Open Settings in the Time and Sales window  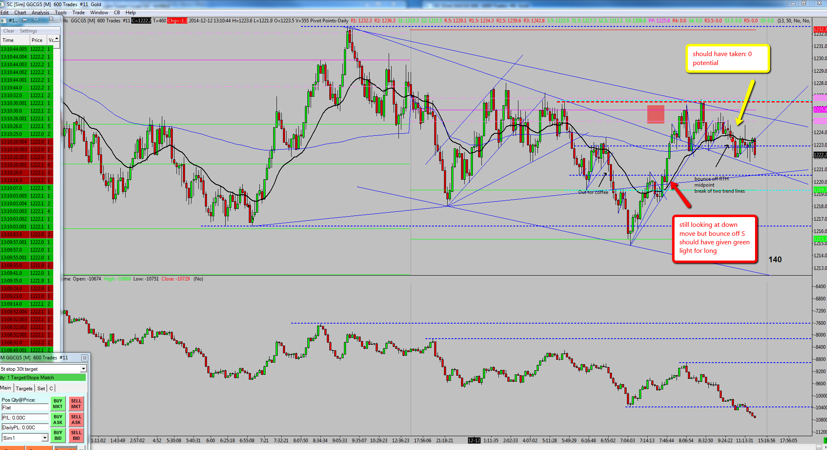[28, 31]
